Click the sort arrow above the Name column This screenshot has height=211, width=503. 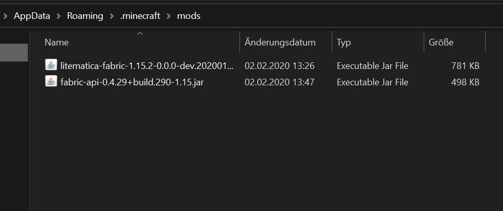140,34
